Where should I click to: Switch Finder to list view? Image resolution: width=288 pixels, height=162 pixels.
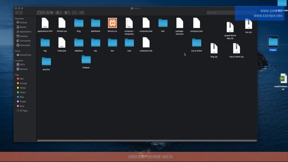[x=43, y=13]
